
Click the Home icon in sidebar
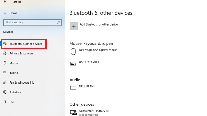point(5,13)
